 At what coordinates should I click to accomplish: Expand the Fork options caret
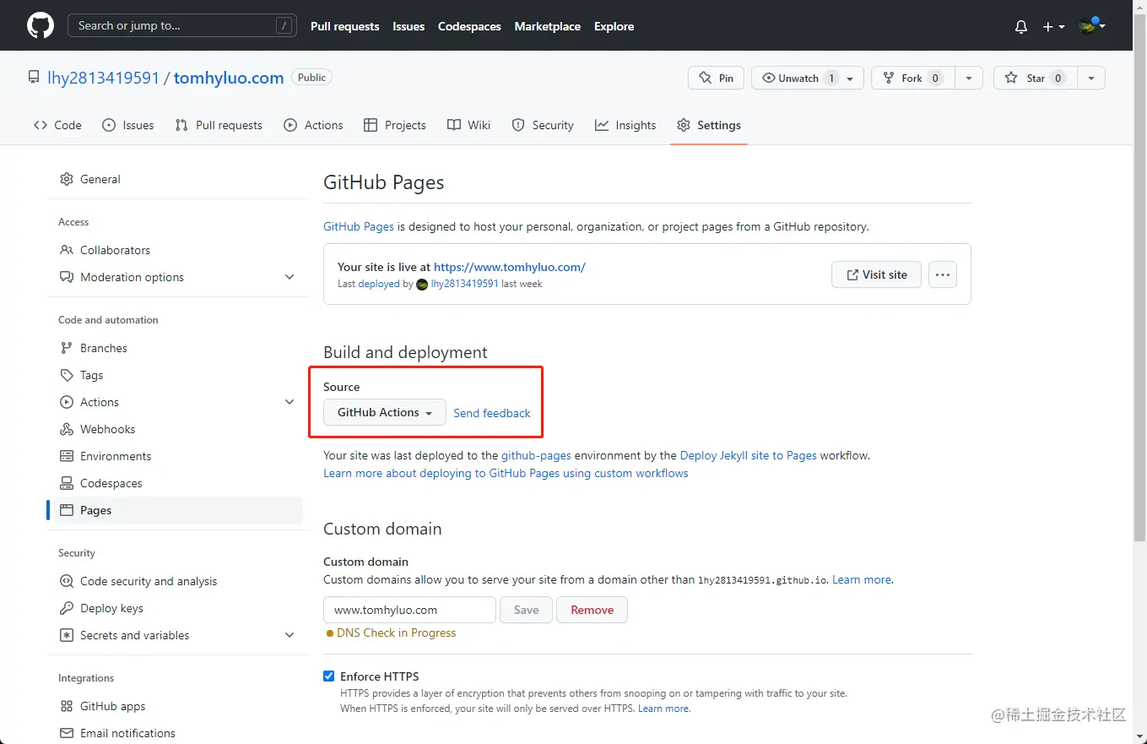(x=969, y=78)
